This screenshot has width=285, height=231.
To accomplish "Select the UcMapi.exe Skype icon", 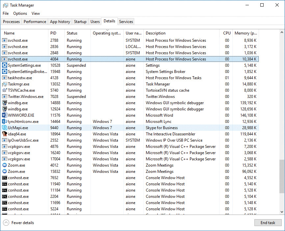I will pos(5,128).
